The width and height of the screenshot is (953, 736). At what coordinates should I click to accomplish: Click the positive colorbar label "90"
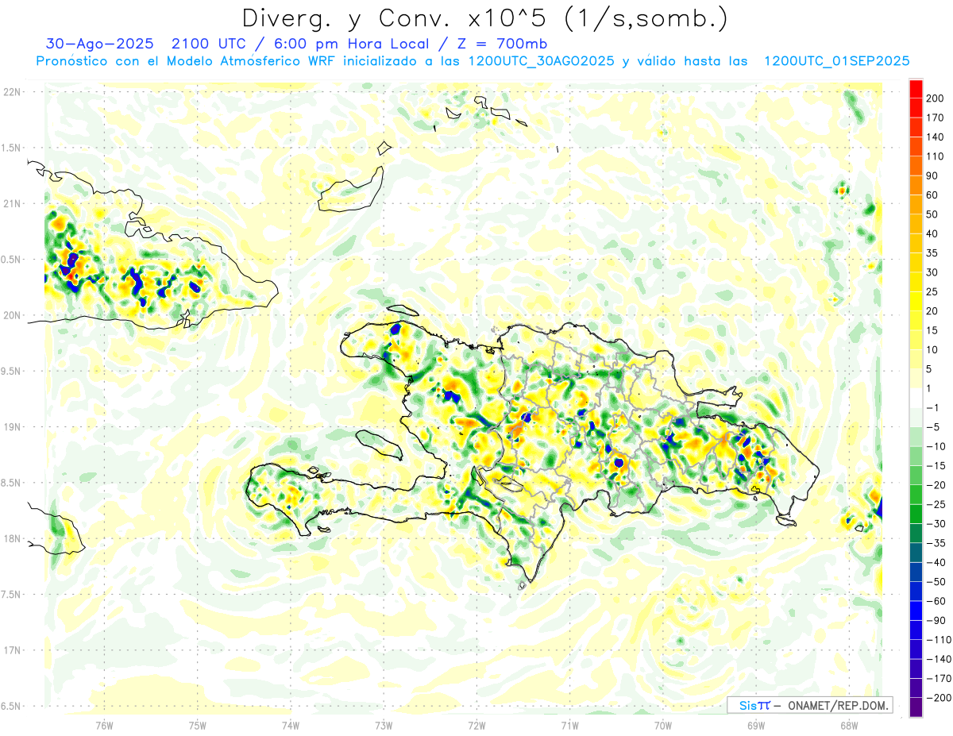pos(932,176)
